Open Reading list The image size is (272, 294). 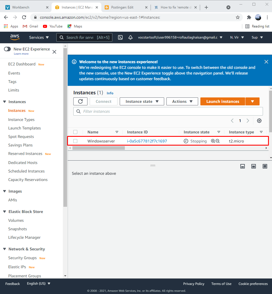click(257, 26)
